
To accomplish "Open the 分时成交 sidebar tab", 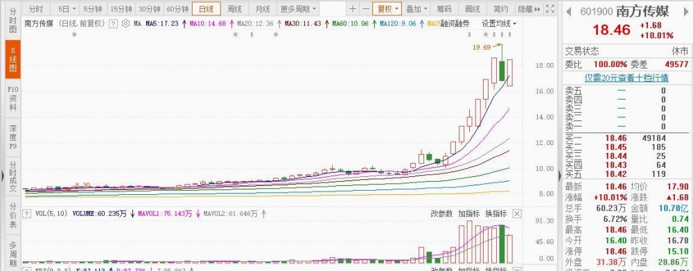I will click(12, 177).
